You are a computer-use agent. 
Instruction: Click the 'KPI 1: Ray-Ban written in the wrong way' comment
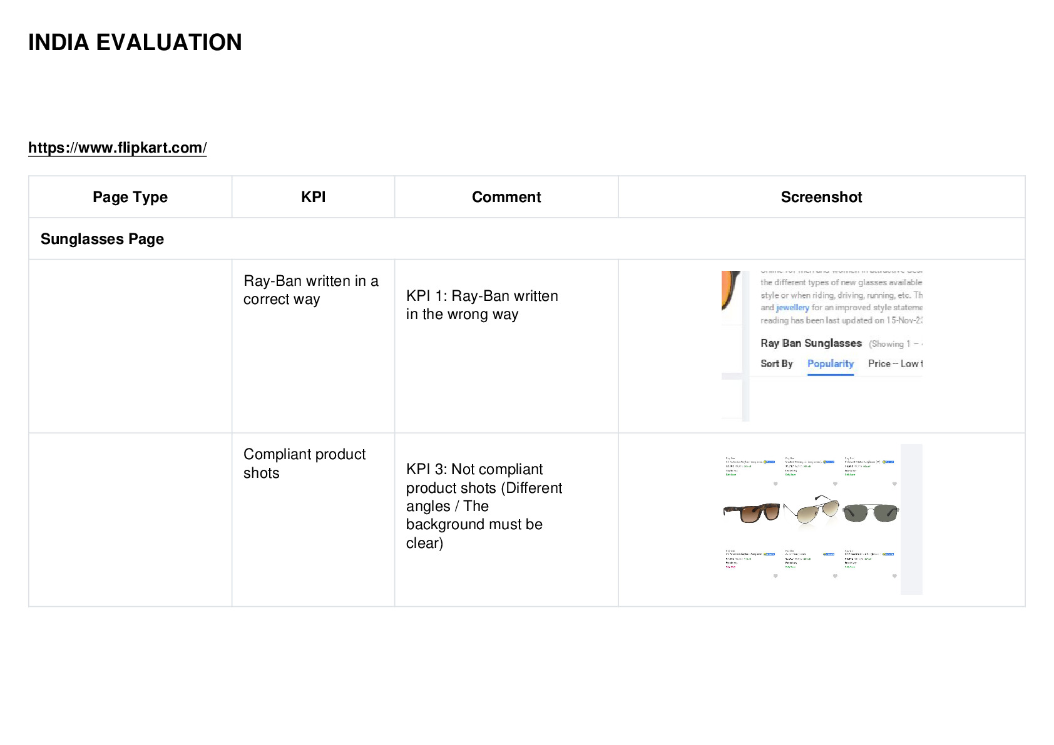pos(482,305)
